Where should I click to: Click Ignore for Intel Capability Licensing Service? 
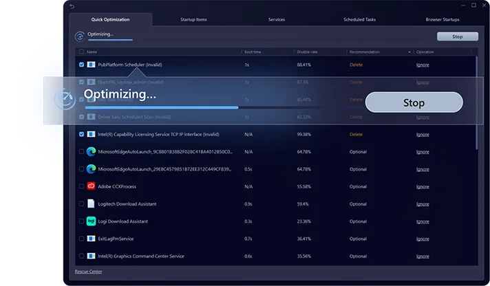(x=423, y=135)
